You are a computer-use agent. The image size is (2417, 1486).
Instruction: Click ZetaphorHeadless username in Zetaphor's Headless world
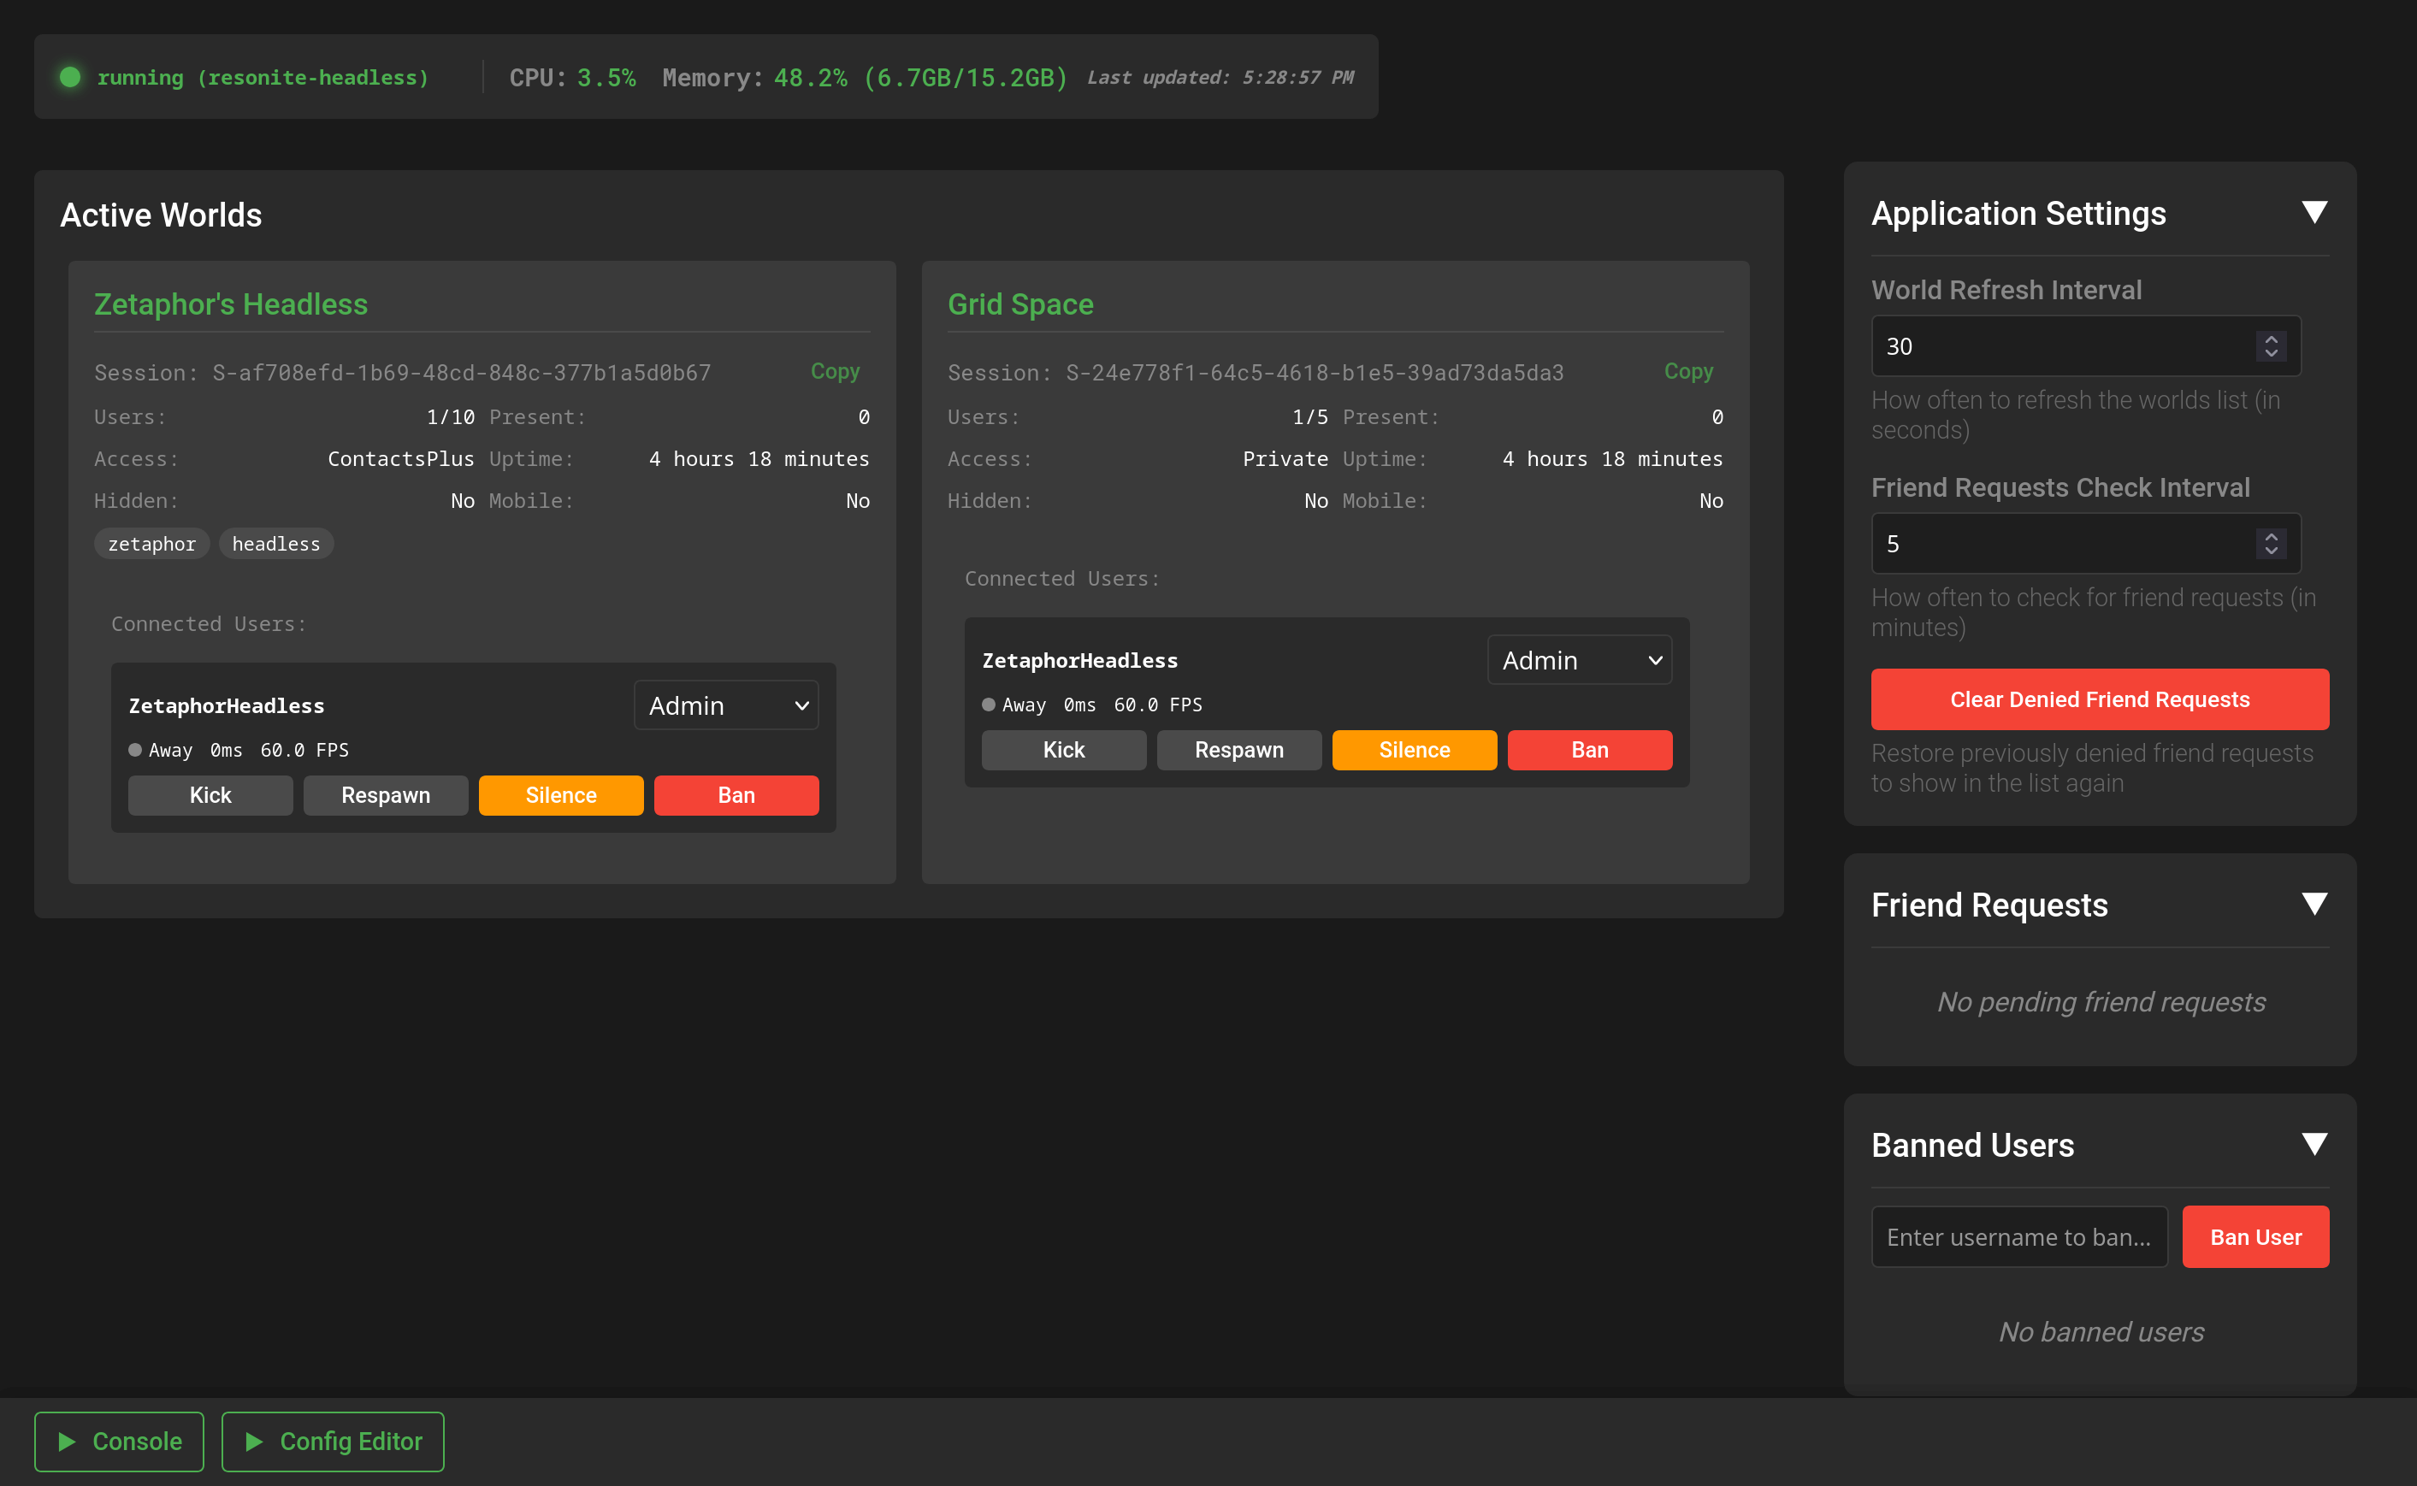coord(226,705)
